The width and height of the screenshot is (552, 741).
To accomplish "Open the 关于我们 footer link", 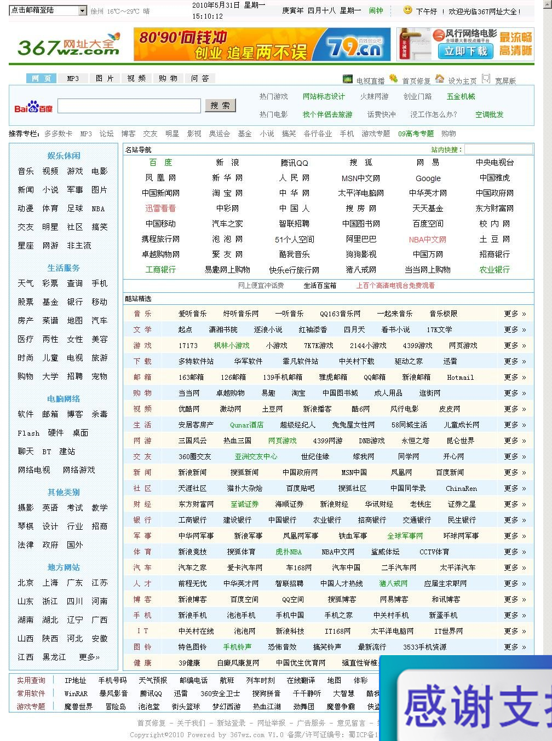I will (x=191, y=723).
